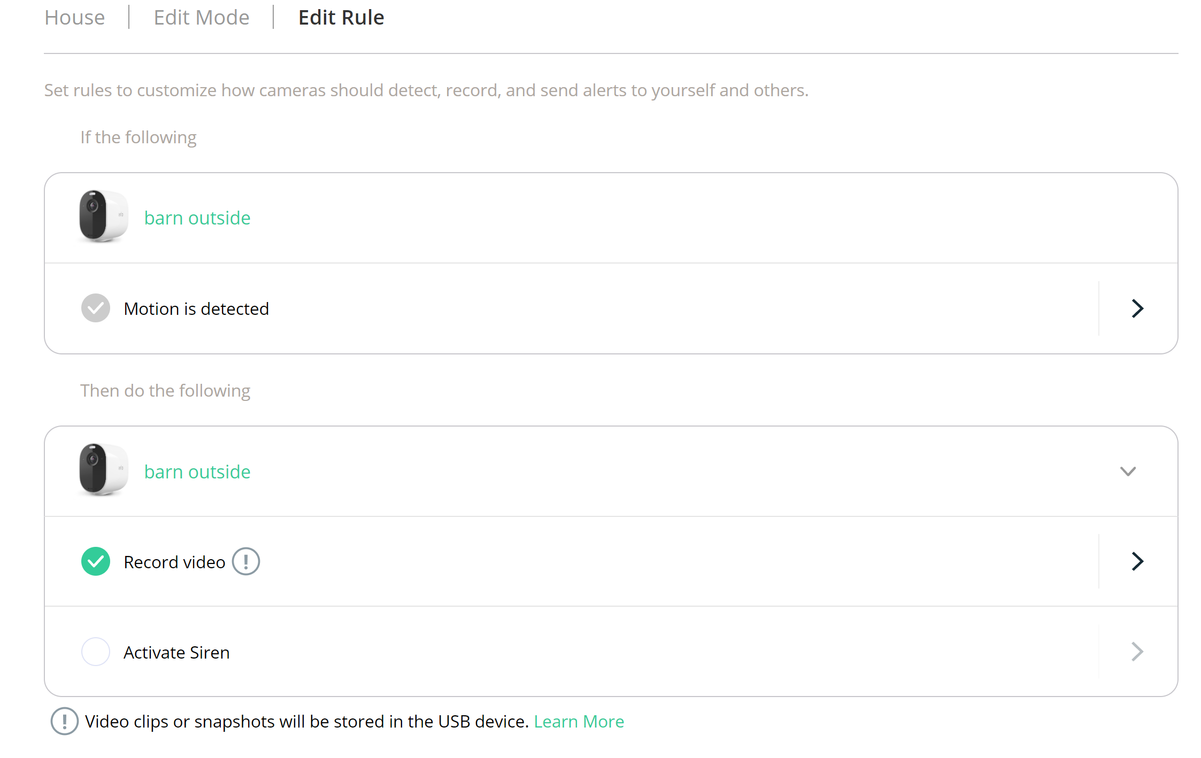
Task: Click the camera icon in the trigger section
Action: click(103, 216)
